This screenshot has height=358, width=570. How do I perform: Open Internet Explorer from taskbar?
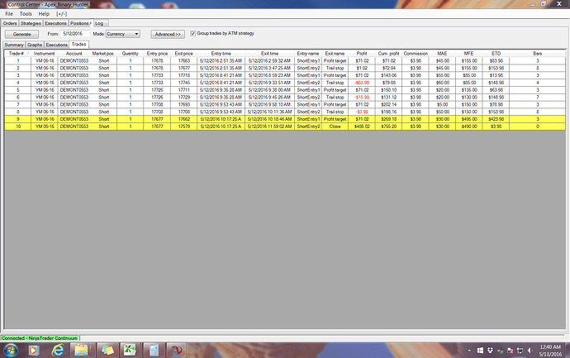(58, 351)
